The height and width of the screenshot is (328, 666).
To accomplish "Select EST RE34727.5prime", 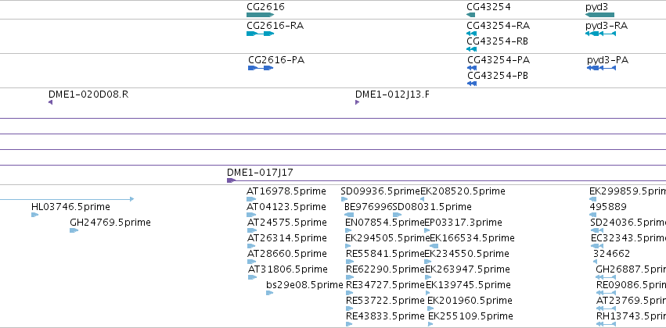I will pos(385,285).
